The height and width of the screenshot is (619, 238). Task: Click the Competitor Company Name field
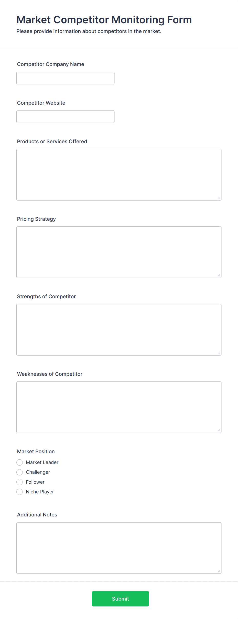coord(66,78)
